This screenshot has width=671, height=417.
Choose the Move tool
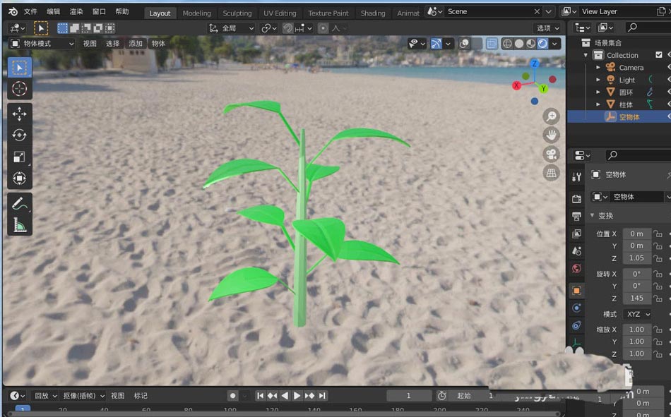pyautogui.click(x=19, y=114)
